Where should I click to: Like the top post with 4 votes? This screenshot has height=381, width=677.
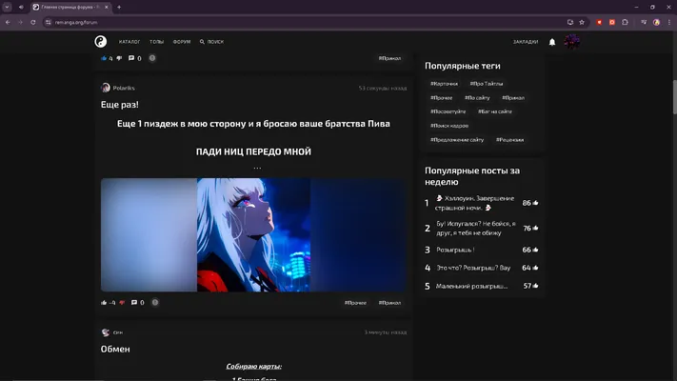(104, 58)
